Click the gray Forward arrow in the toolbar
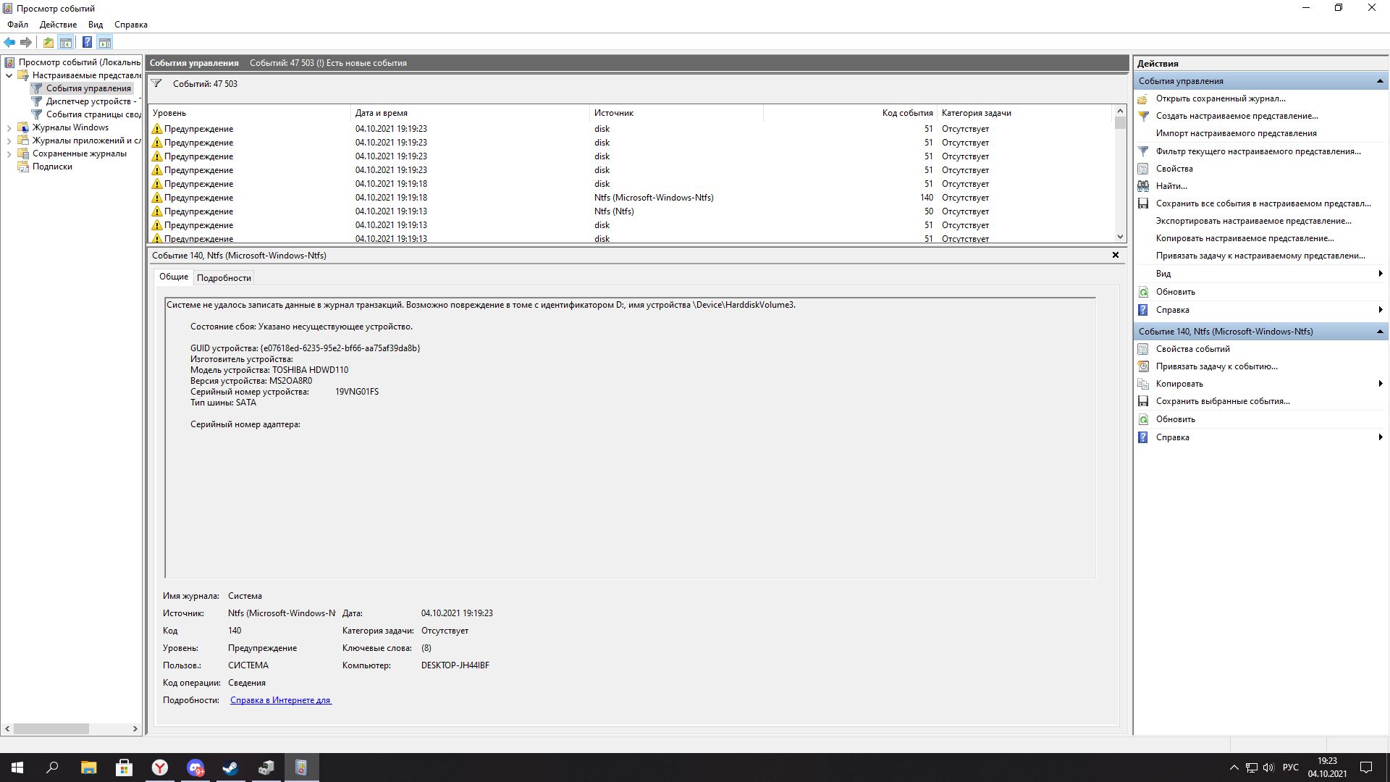This screenshot has width=1390, height=782. (x=26, y=42)
